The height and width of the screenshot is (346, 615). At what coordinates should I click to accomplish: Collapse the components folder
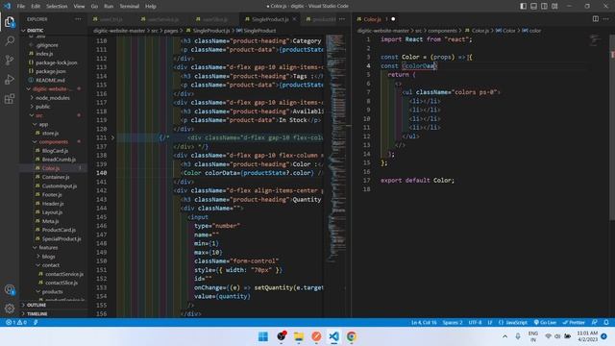[54, 142]
